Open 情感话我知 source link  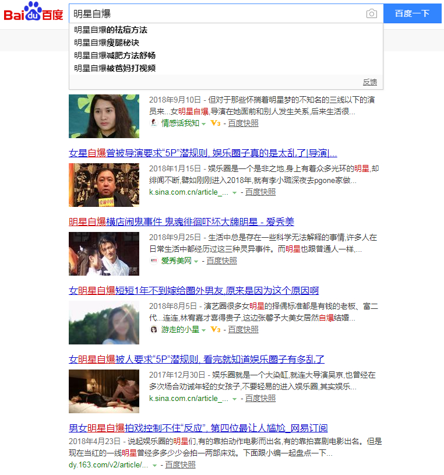[x=180, y=124]
